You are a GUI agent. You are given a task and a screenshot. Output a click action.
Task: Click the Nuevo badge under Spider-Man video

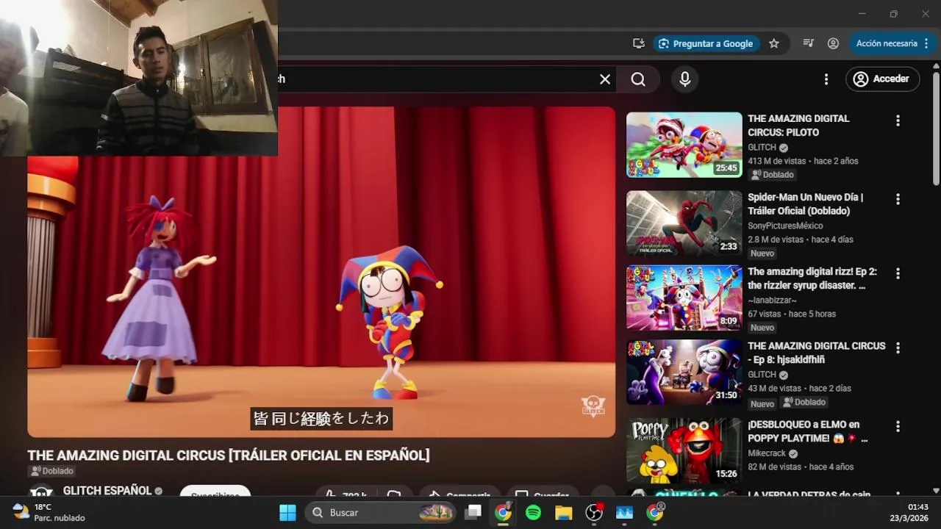click(762, 253)
